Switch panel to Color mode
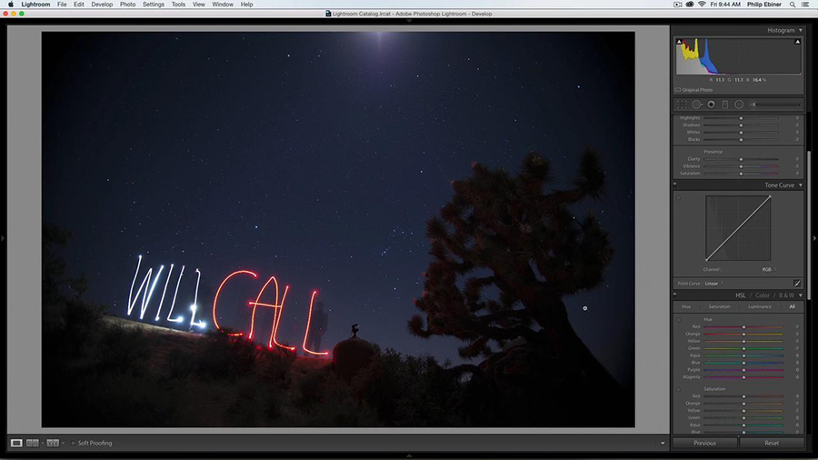The height and width of the screenshot is (460, 818). tap(763, 295)
